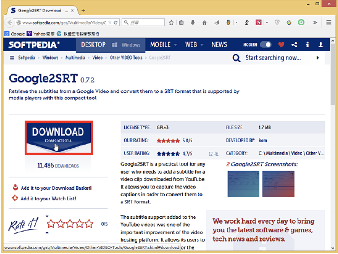Toggle the MODERN theme switch
Viewport: 338px width, 254px height.
click(x=266, y=45)
